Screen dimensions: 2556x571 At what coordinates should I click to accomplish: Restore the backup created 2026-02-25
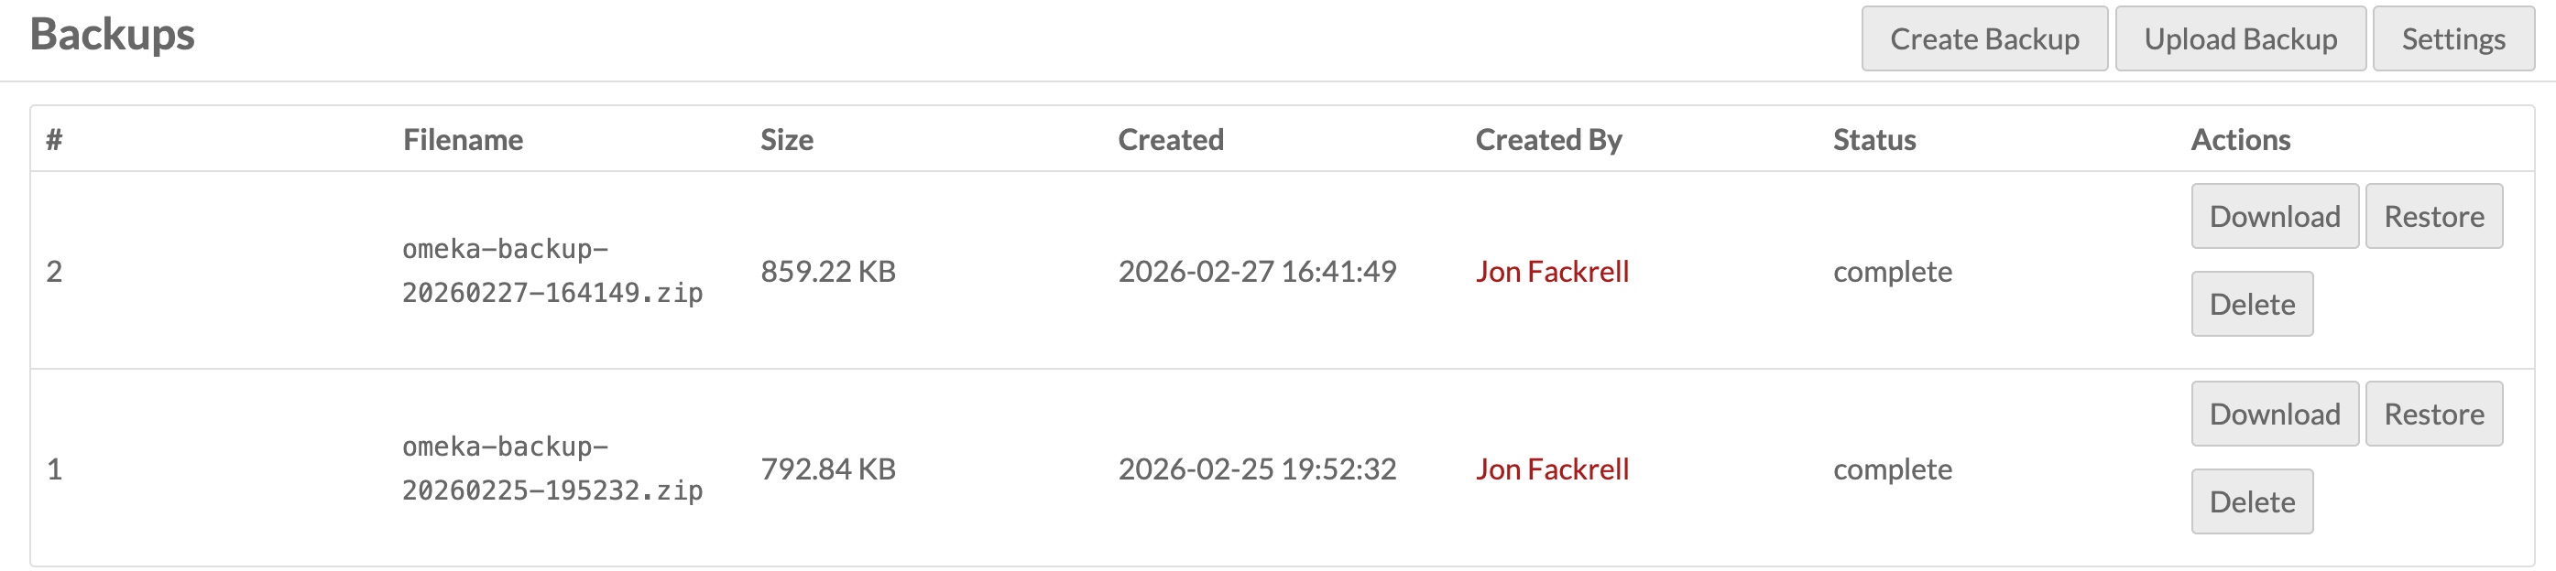2433,415
